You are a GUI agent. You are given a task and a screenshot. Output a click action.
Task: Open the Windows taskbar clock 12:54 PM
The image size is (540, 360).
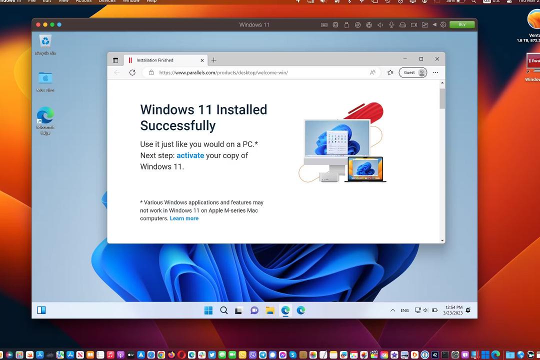(453, 310)
